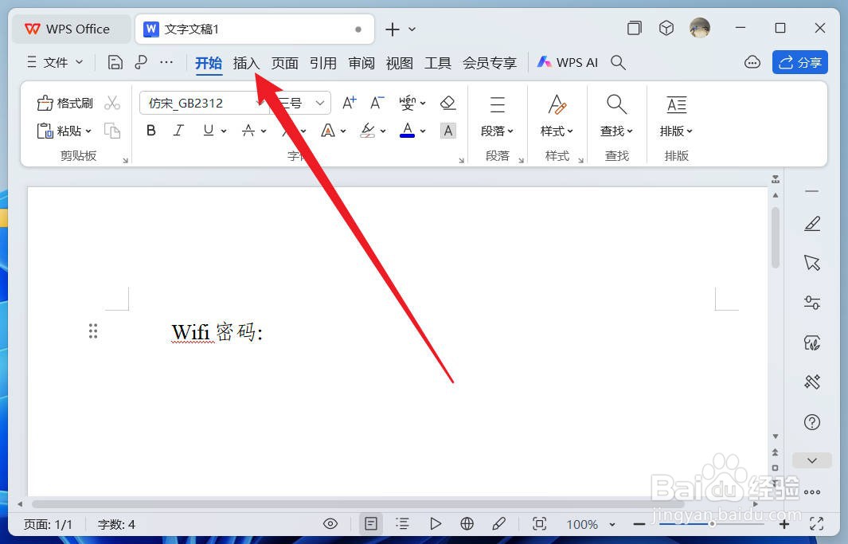Image resolution: width=848 pixels, height=544 pixels.
Task: Open Help via the question mark icon
Action: pos(811,422)
